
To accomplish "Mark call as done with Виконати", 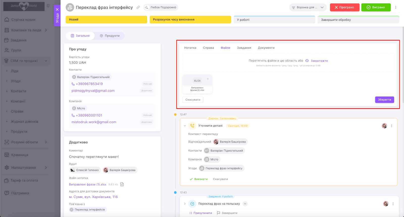I will 198,179.
